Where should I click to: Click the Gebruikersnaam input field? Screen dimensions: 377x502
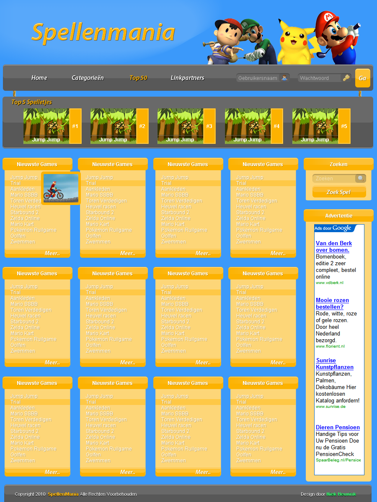[263, 78]
